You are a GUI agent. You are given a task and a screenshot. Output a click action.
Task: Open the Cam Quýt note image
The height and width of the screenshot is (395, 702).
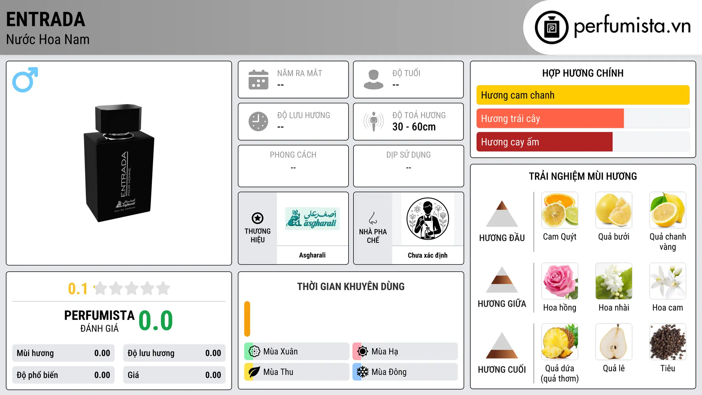click(x=560, y=210)
